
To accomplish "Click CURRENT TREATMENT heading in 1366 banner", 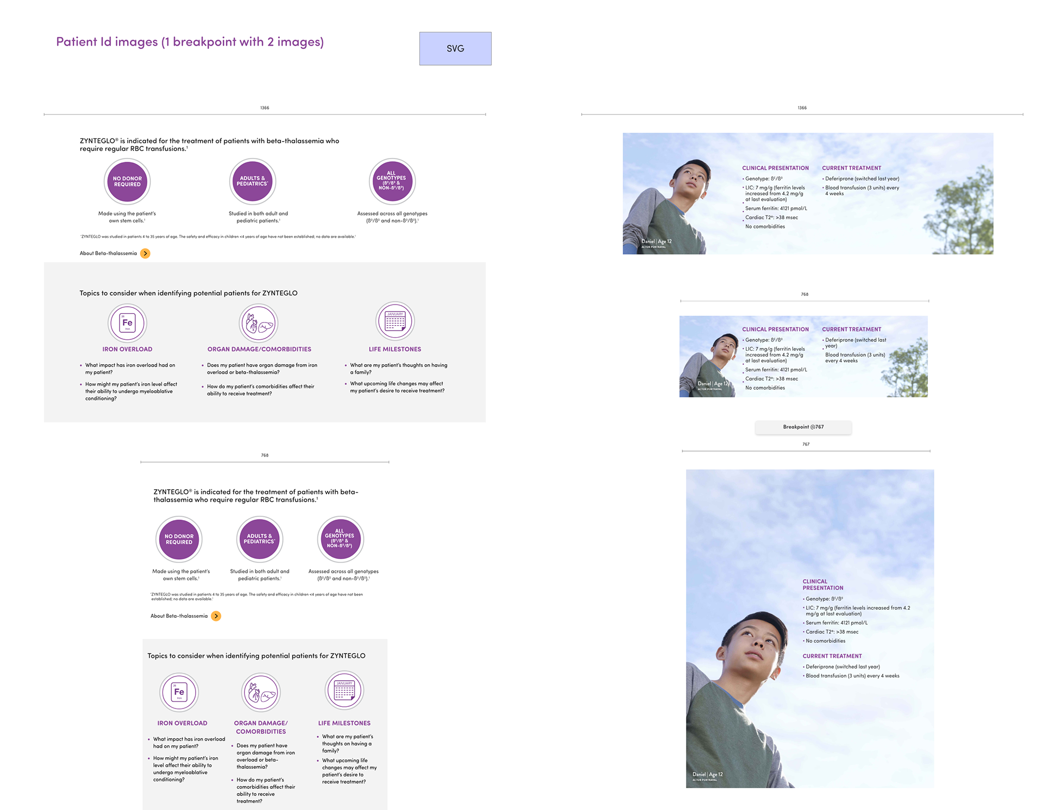I will 851,168.
